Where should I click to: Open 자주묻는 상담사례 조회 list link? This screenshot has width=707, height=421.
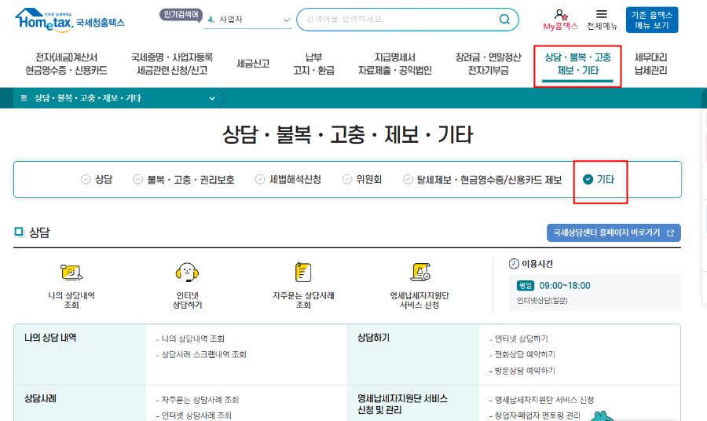pos(200,400)
